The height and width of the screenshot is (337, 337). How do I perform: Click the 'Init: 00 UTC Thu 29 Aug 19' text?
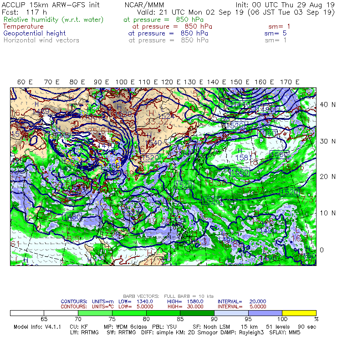click(x=285, y=5)
